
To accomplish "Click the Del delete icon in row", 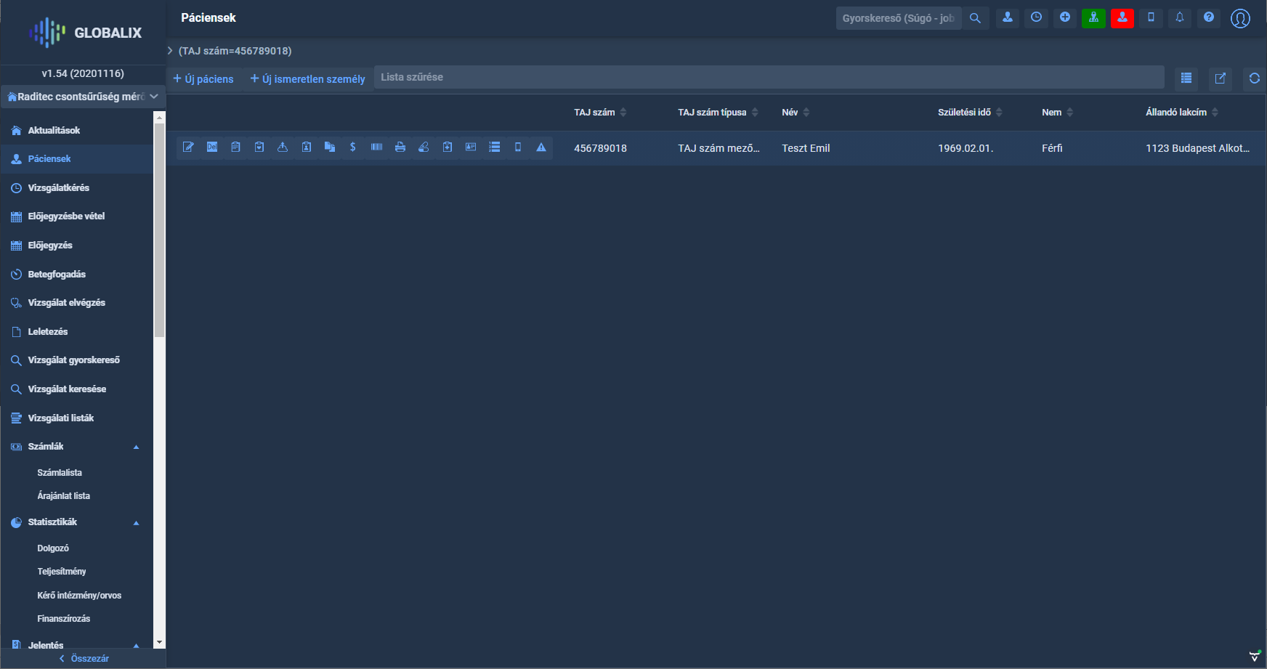I will [212, 147].
